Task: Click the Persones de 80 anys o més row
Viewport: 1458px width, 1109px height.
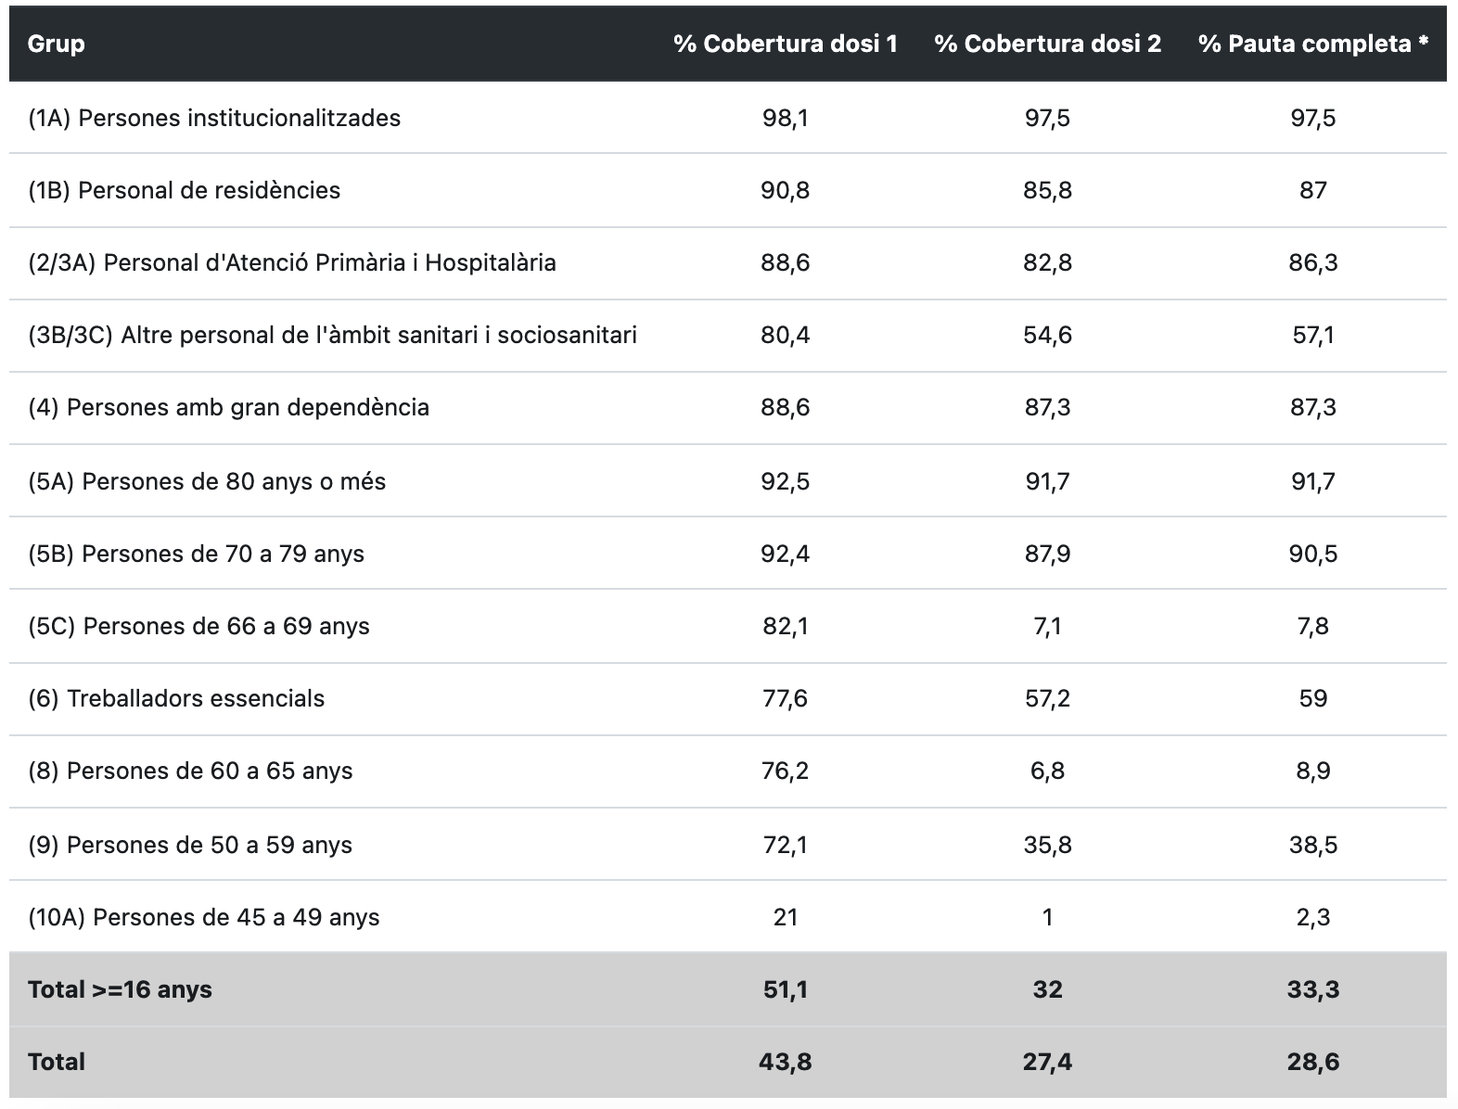Action: 207,481
